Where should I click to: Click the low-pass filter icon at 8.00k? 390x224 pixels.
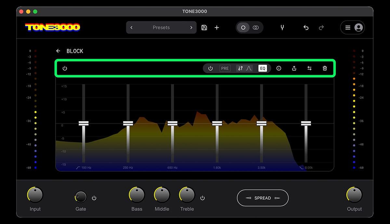tap(301, 168)
